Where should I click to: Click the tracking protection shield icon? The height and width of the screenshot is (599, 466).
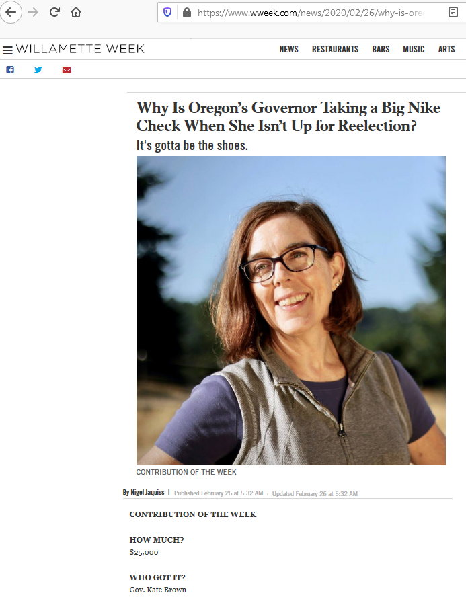tap(167, 13)
